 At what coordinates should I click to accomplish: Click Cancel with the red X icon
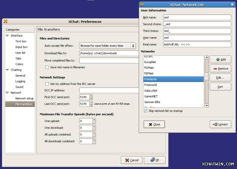[x=132, y=160]
